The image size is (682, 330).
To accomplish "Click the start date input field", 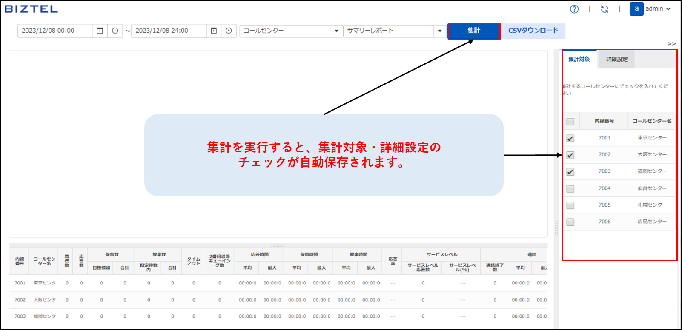I will click(54, 31).
